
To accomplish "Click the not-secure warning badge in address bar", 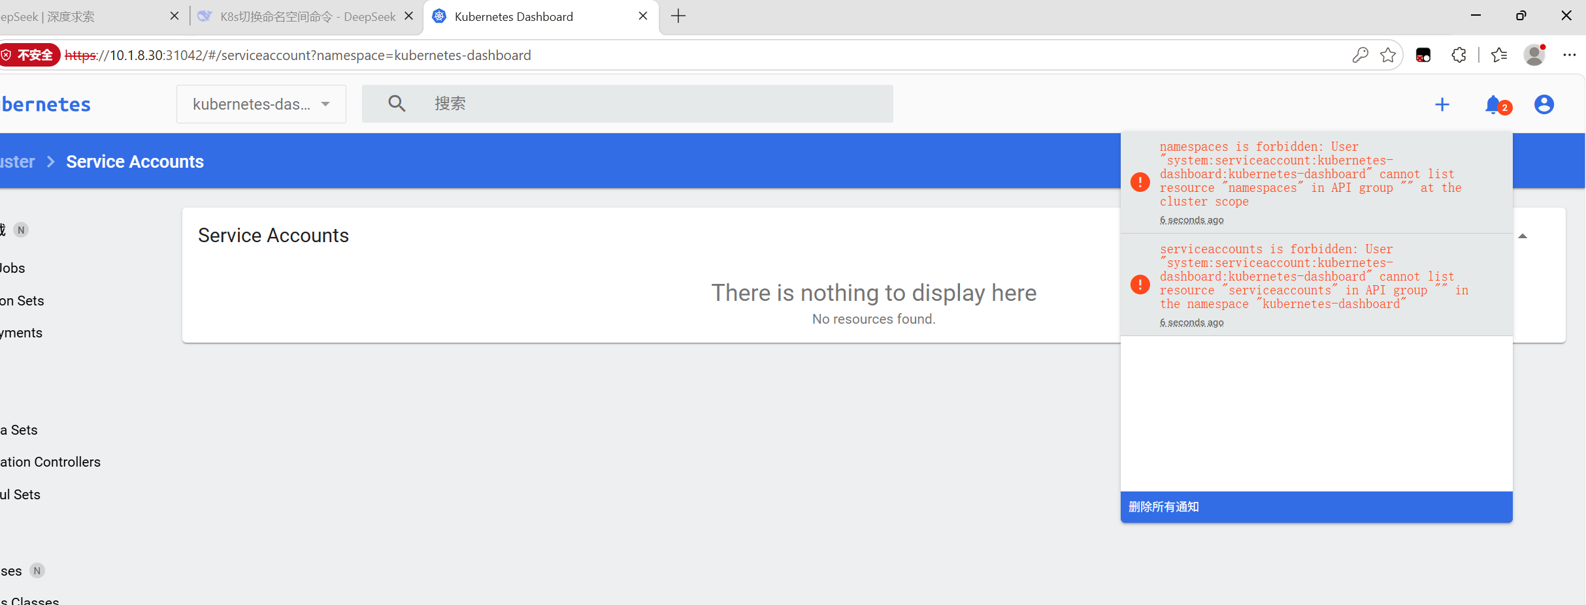I will click(x=30, y=55).
